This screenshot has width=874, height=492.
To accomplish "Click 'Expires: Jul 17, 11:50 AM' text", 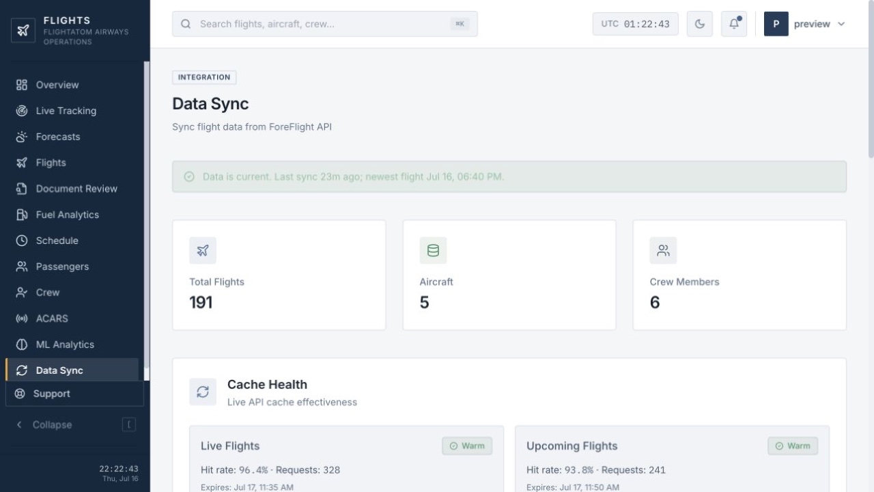I will click(573, 487).
